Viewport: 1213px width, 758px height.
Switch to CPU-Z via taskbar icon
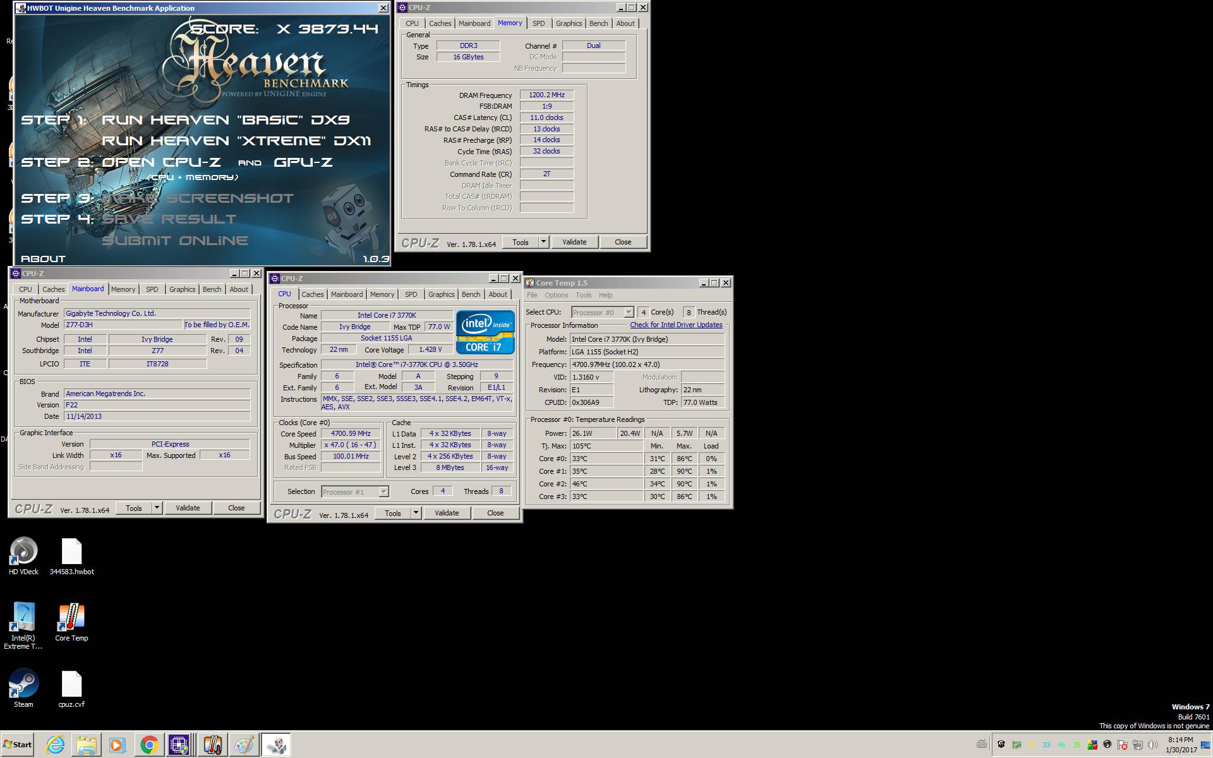point(179,745)
